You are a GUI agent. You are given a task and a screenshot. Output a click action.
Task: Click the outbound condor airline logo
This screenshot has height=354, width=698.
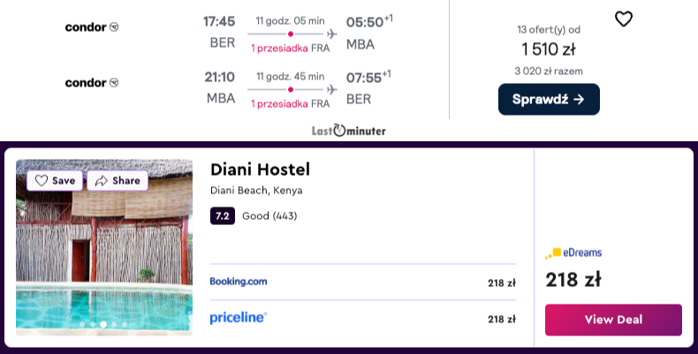(92, 27)
